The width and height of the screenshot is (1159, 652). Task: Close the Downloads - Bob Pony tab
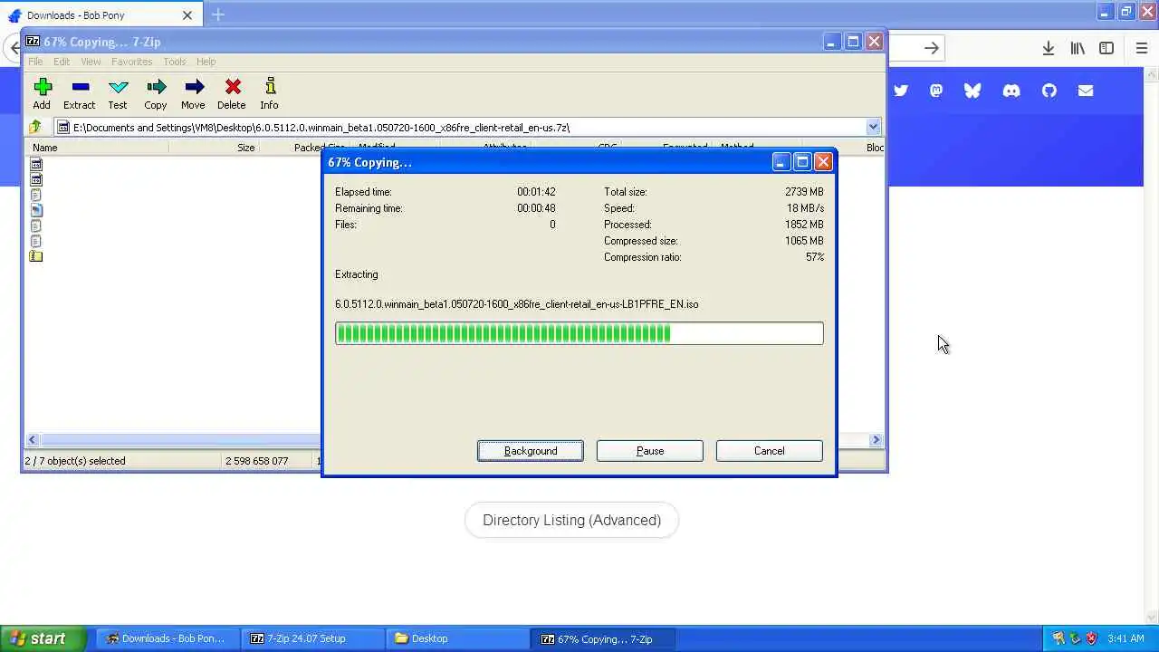(x=187, y=15)
